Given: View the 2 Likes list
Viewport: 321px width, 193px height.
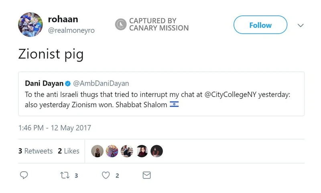Looking at the screenshot, I should (x=69, y=151).
